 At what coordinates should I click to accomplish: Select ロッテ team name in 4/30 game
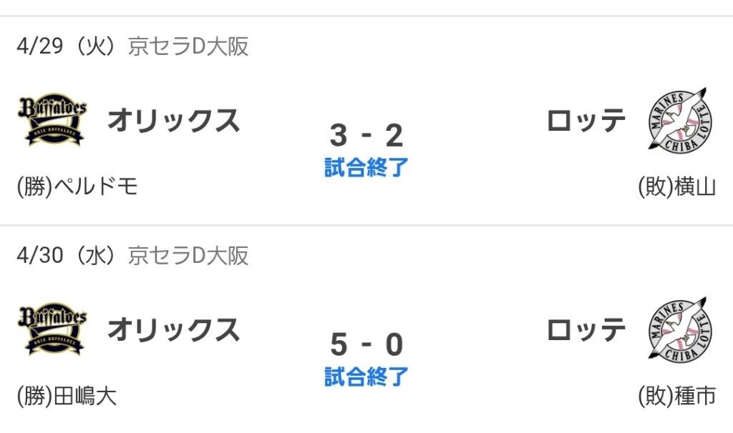(586, 329)
